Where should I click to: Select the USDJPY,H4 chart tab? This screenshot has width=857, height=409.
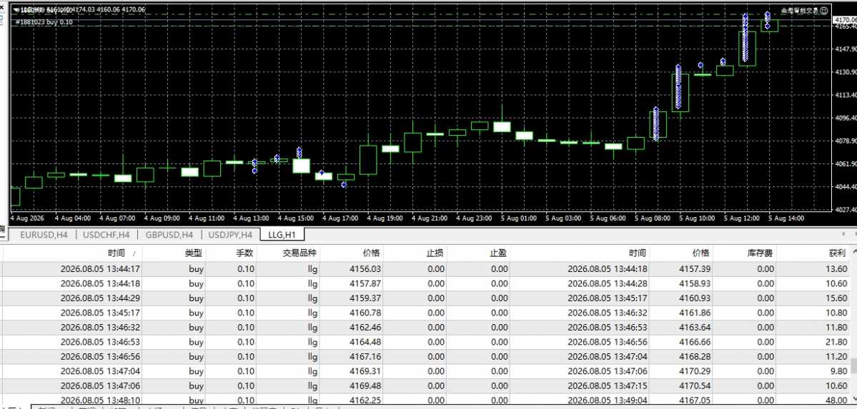coord(231,235)
